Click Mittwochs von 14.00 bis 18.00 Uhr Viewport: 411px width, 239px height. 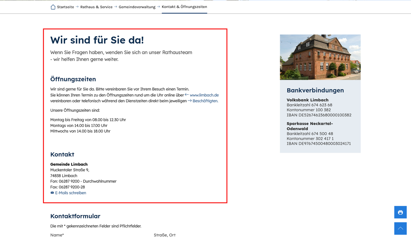point(80,131)
